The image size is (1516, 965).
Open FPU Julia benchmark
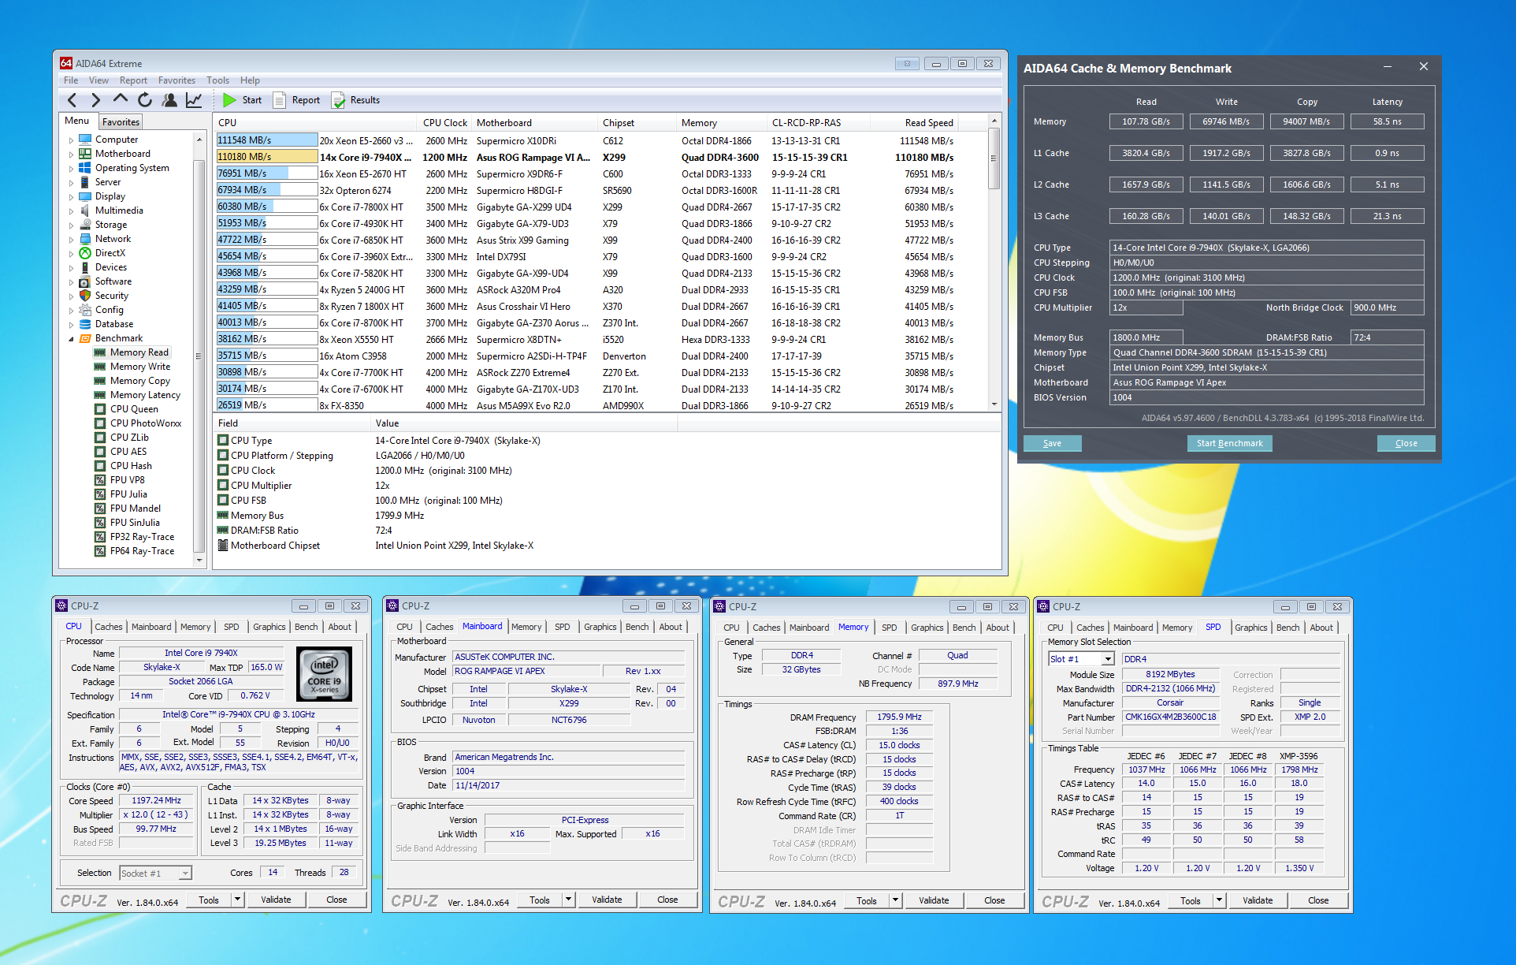(128, 494)
